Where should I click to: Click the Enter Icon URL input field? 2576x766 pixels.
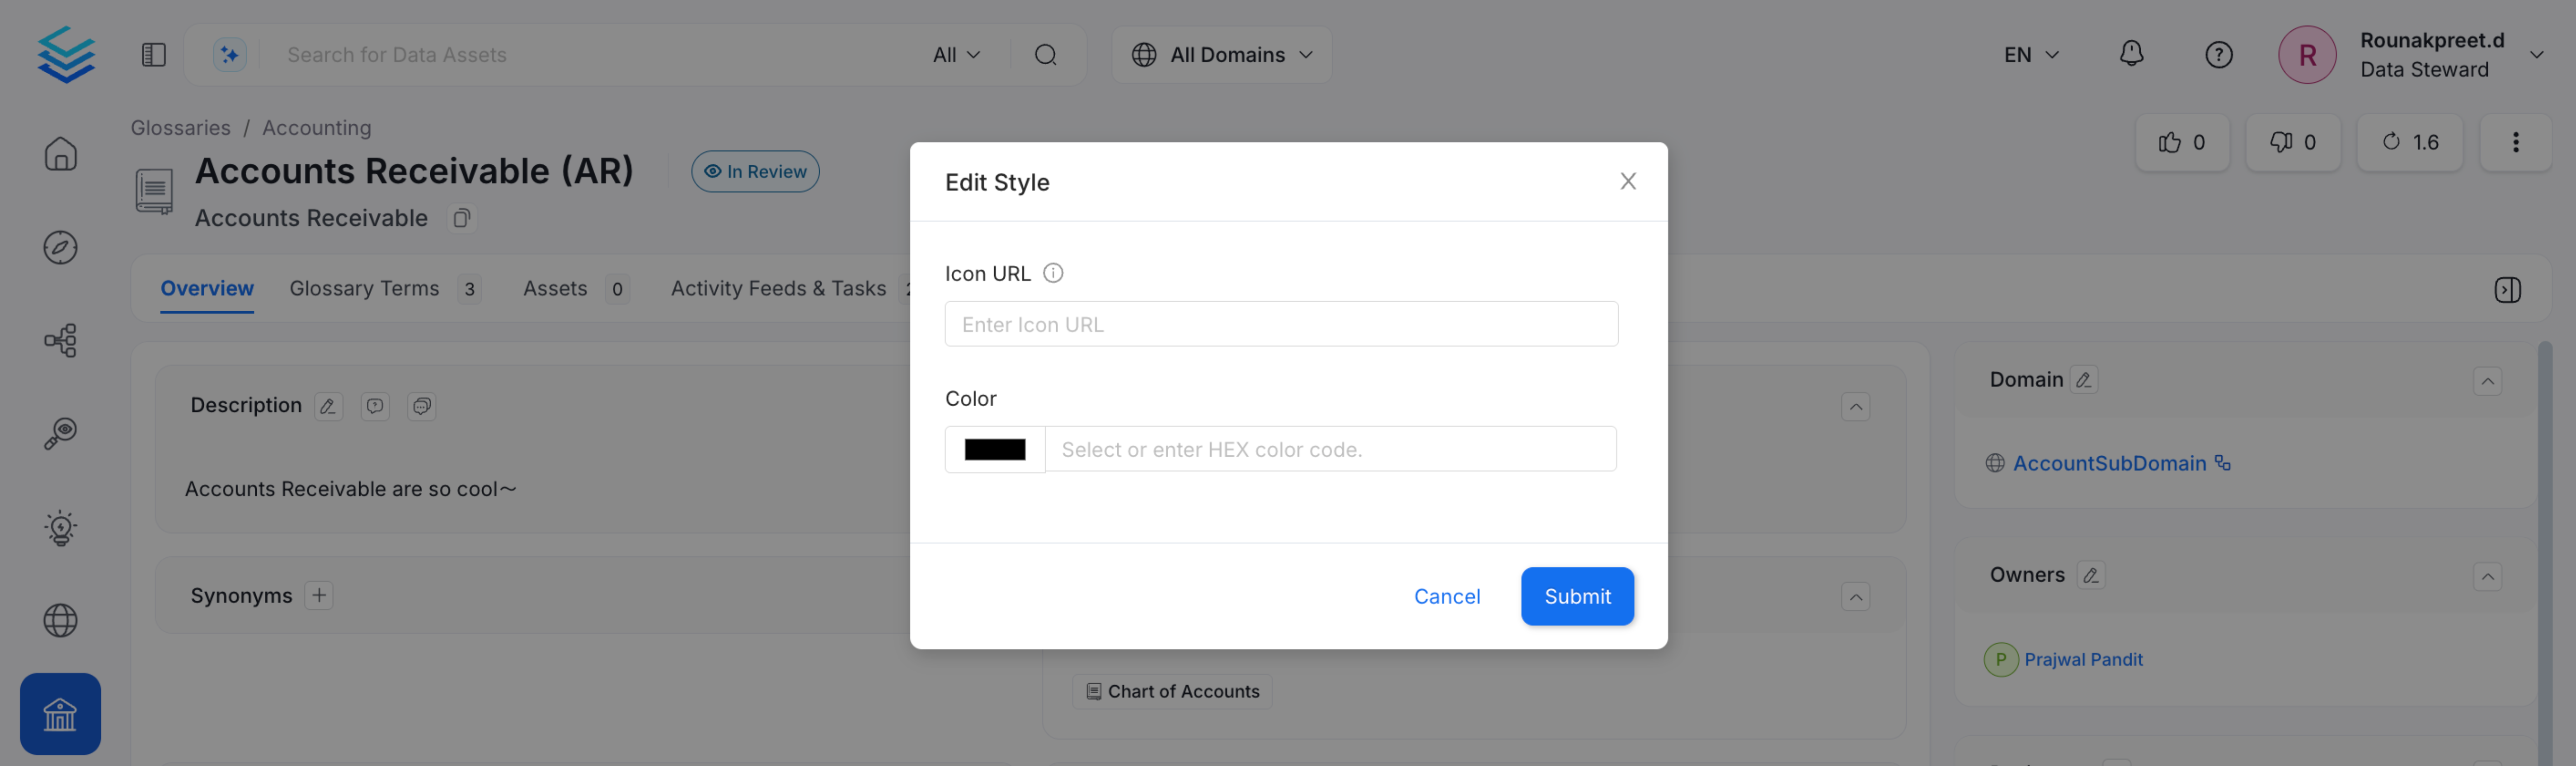pos(1281,323)
